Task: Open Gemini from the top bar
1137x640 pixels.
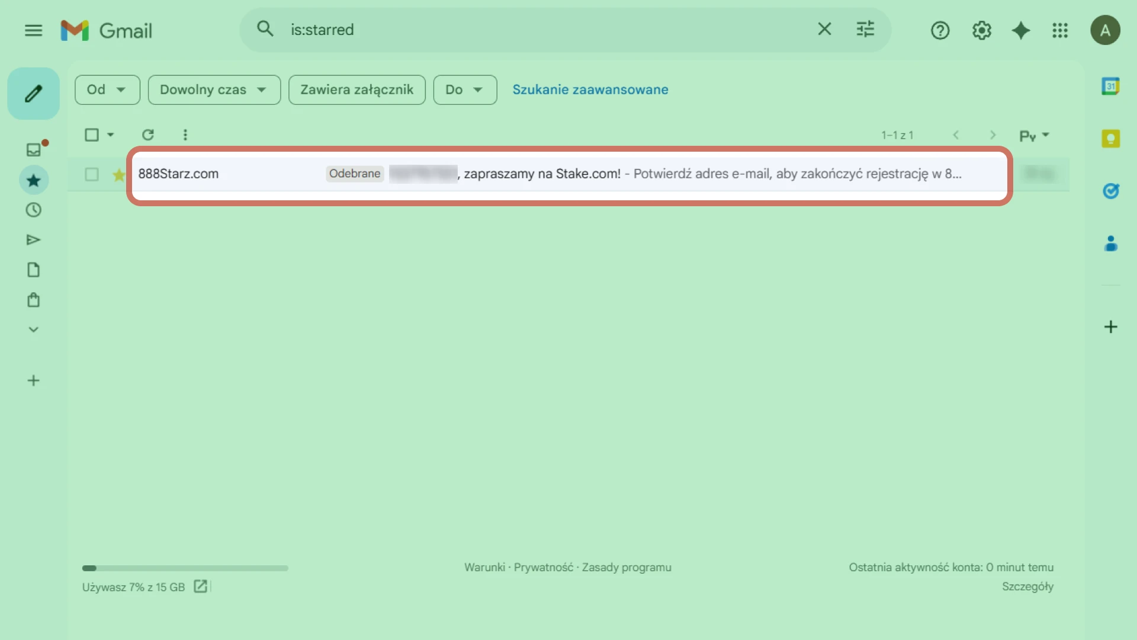Action: click(1020, 30)
